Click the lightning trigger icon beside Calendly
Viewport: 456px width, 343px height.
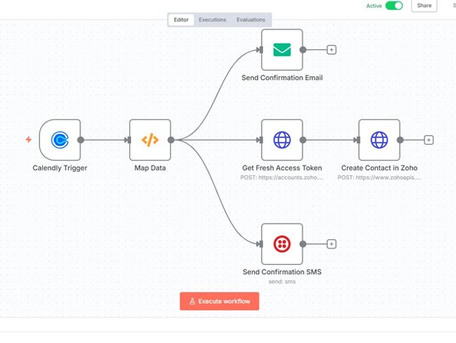[28, 140]
